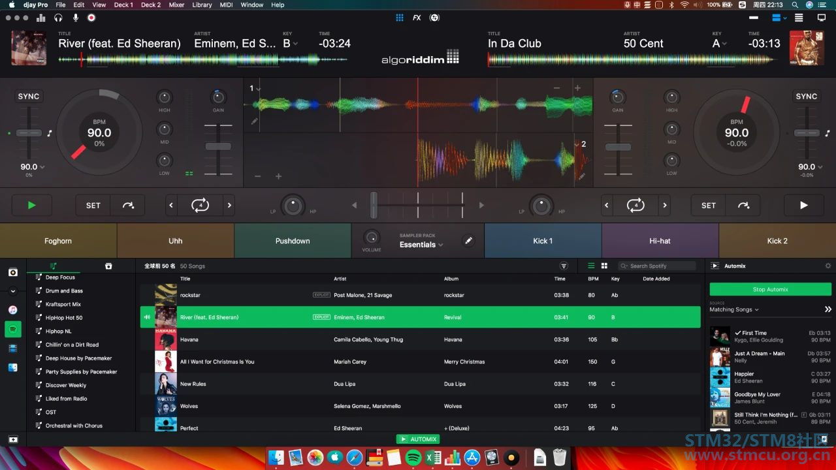The width and height of the screenshot is (836, 470).
Task: Click the Search Spotify field
Action: coord(657,266)
